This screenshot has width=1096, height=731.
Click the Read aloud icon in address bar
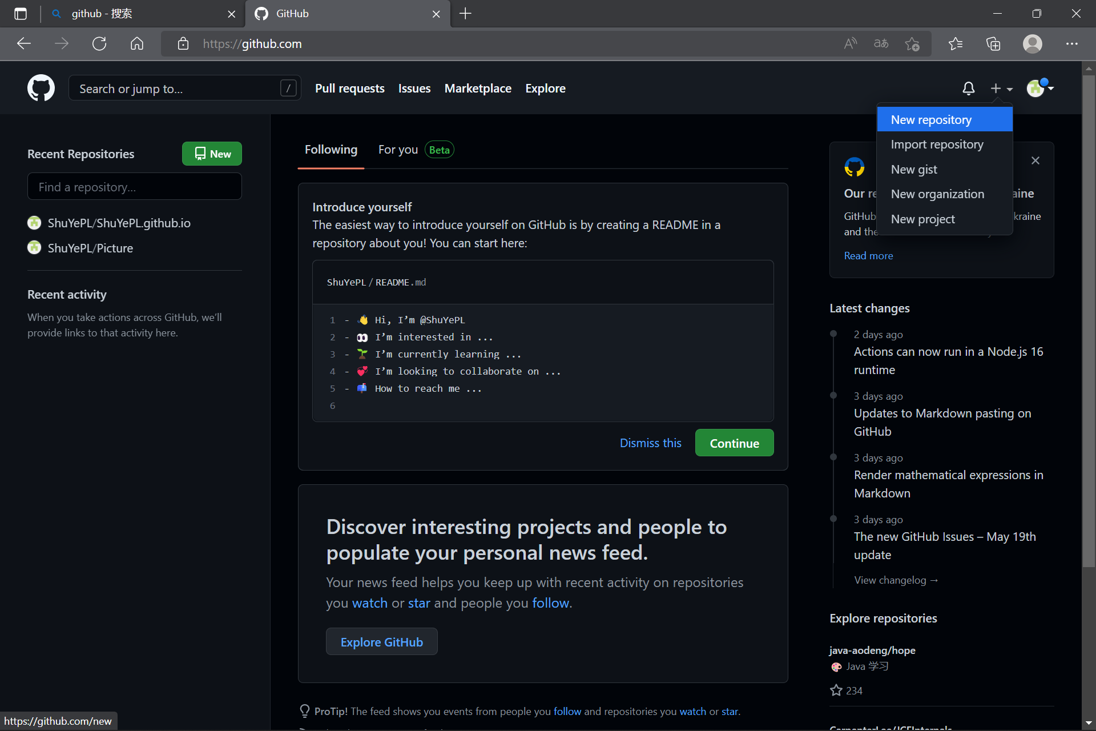[850, 44]
